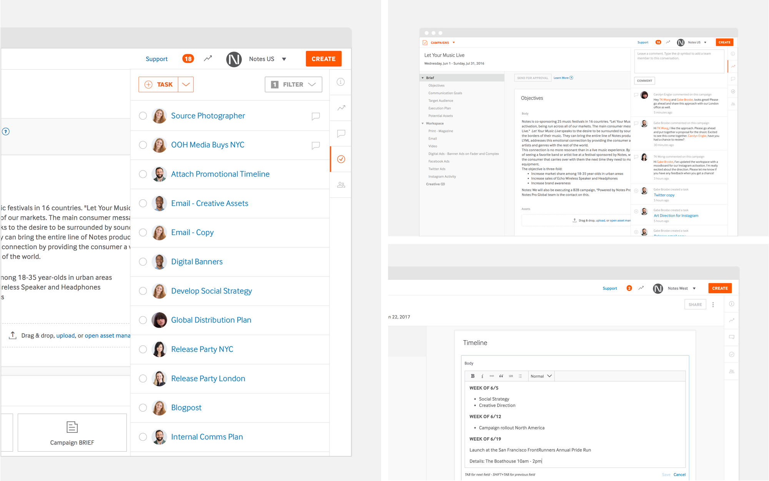Open team members icon in large window sidebar
Viewport: 769px width, 481px height.
tap(341, 185)
